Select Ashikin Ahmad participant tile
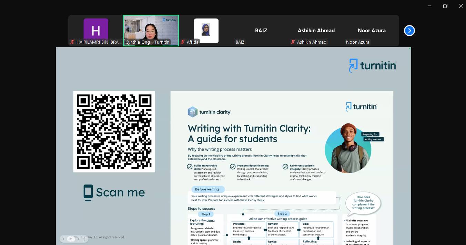Screen dimensions: 466x245 click(316, 31)
